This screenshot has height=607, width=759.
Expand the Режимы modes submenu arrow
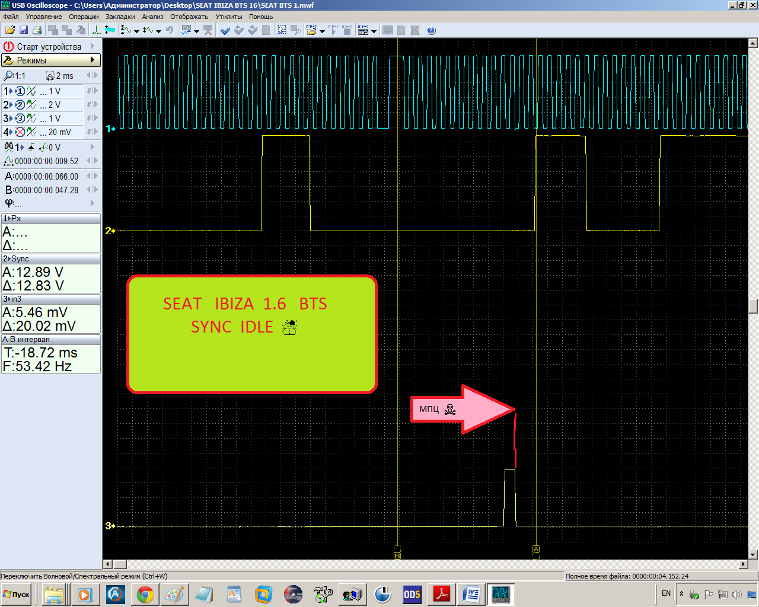(x=93, y=60)
